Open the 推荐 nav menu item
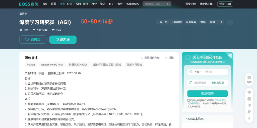Screen dimensions: 257x128 coord(53,4)
